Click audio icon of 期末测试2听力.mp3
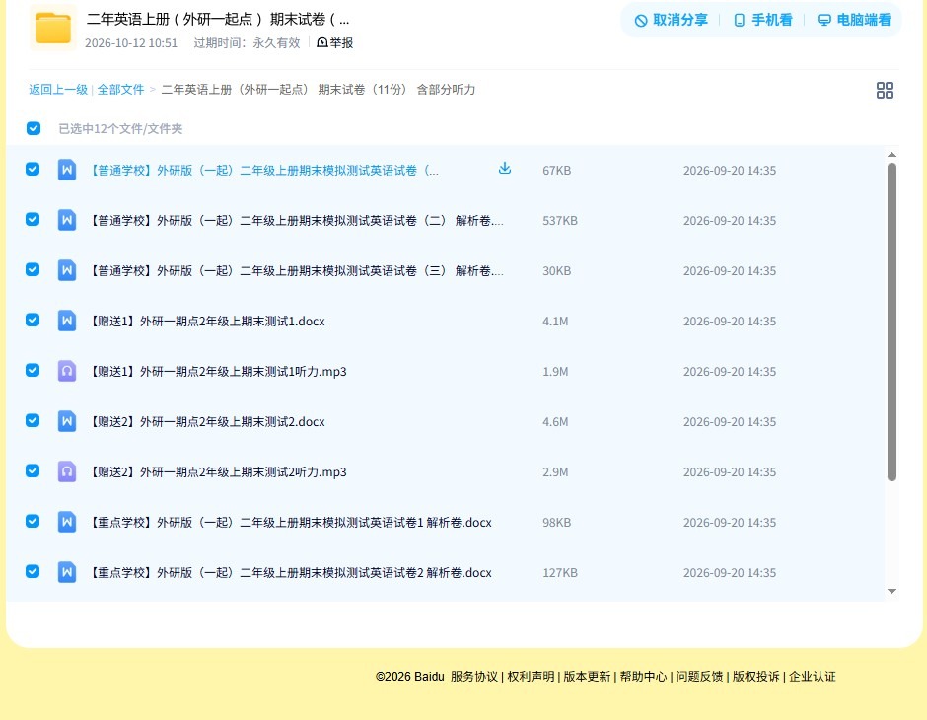This screenshot has height=720, width=927. (x=67, y=471)
